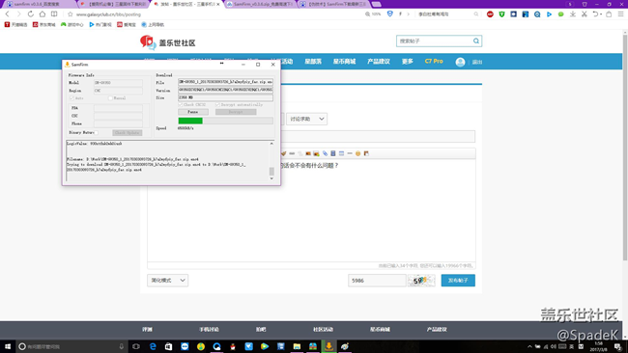Refresh the captcha image

[x=421, y=281]
